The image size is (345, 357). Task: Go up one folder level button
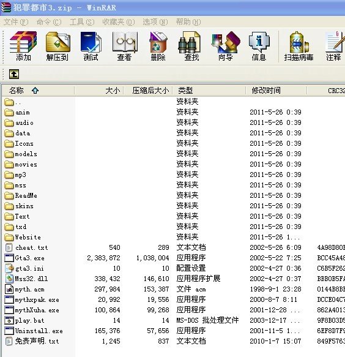pyautogui.click(x=14, y=74)
